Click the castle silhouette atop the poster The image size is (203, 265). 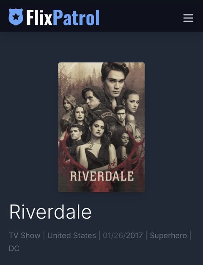point(95,73)
